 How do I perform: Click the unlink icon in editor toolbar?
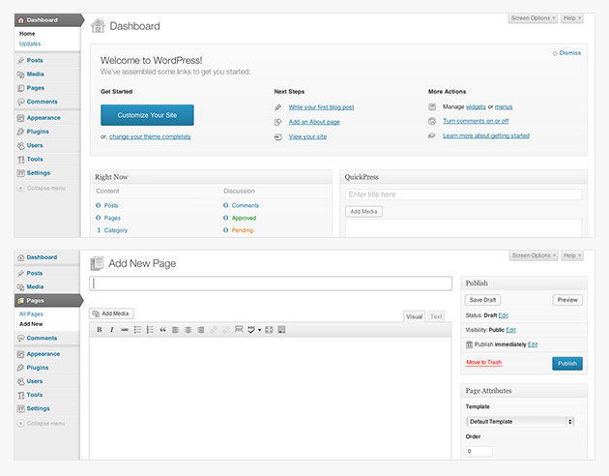[x=226, y=330]
